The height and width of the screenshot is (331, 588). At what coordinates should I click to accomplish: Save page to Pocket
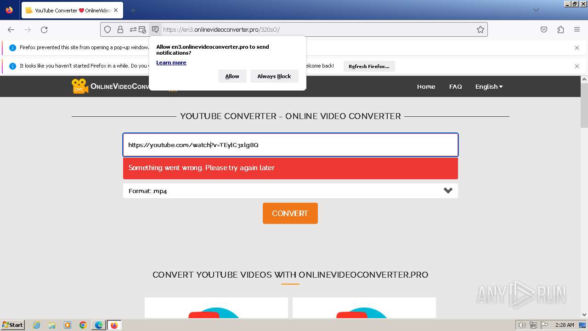(544, 29)
